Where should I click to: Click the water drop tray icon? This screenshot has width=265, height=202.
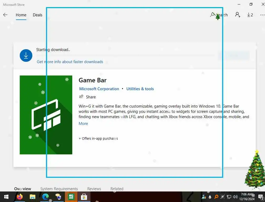click(x=210, y=197)
